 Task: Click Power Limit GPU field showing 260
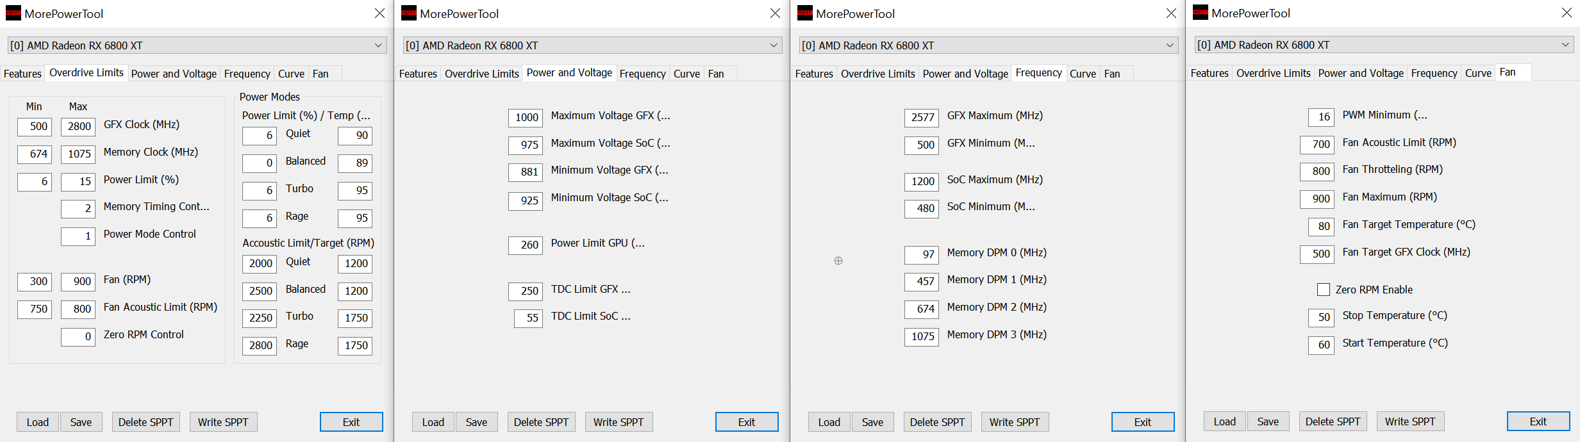pos(526,245)
